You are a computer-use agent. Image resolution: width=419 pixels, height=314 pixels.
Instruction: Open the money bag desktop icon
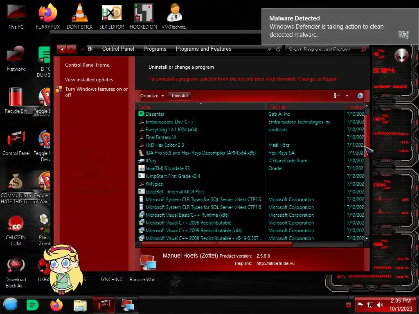tap(16, 188)
